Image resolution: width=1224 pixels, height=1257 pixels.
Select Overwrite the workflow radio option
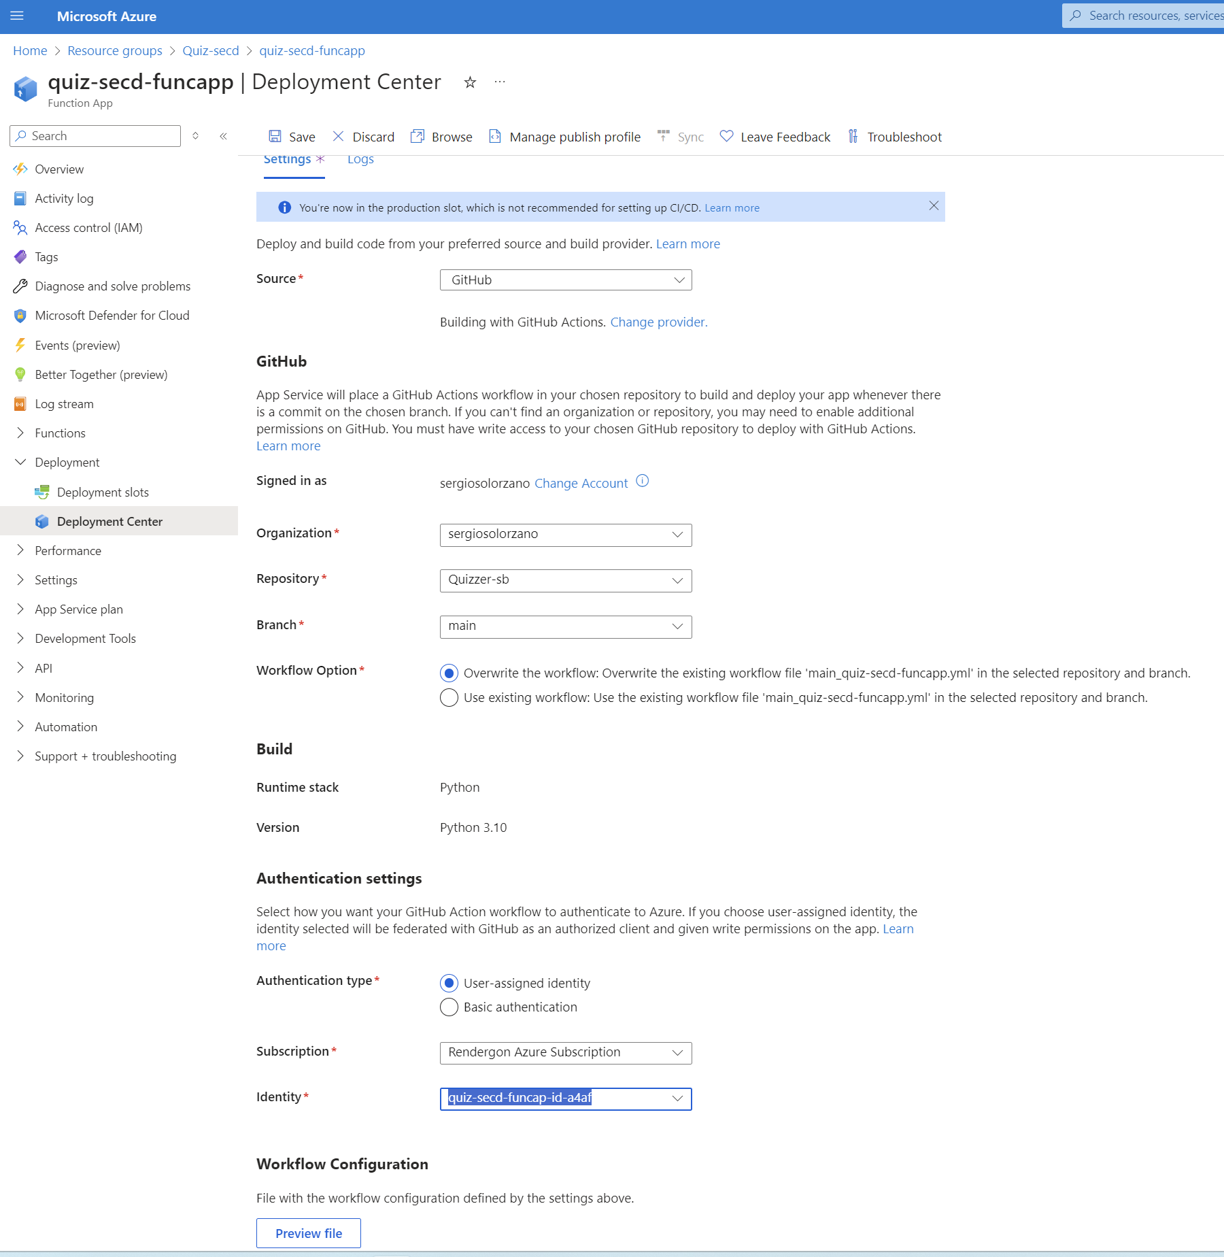[x=449, y=673]
